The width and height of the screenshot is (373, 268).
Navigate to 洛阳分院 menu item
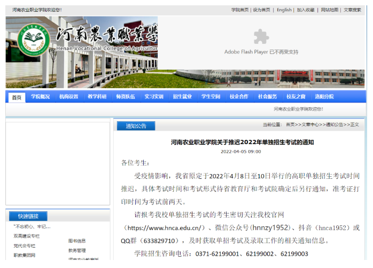coord(324,97)
